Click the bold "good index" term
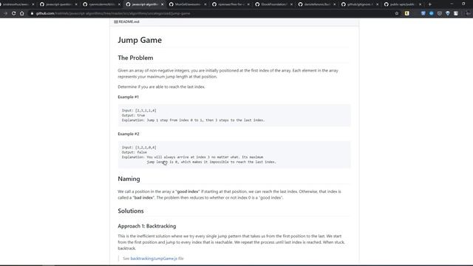This screenshot has width=473, height=266. click(188, 191)
